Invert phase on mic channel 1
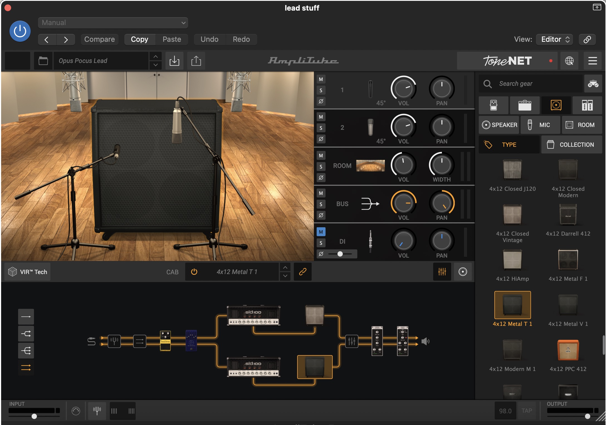 pos(321,101)
